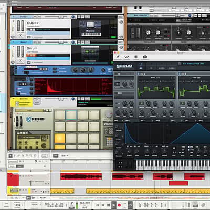Switch to Serum's GLOBAL tab
The image size is (210, 210).
coord(172,68)
